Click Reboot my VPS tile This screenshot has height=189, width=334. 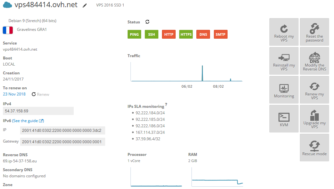(x=284, y=32)
